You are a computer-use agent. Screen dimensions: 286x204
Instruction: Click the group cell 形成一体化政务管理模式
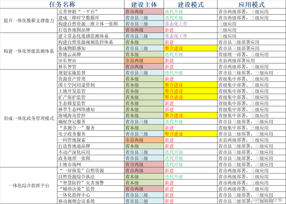point(29,118)
